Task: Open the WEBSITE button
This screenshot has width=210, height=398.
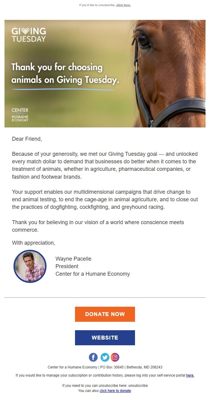Action: click(x=105, y=337)
